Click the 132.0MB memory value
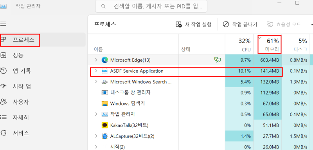The width and height of the screenshot is (313, 150). (270, 82)
